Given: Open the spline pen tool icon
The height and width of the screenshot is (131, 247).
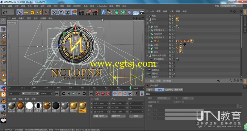Looking at the screenshot, I should pos(110,12).
